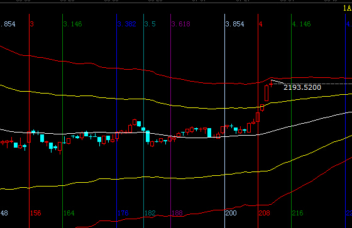Click the 2193.5200 price label

pos(302,87)
